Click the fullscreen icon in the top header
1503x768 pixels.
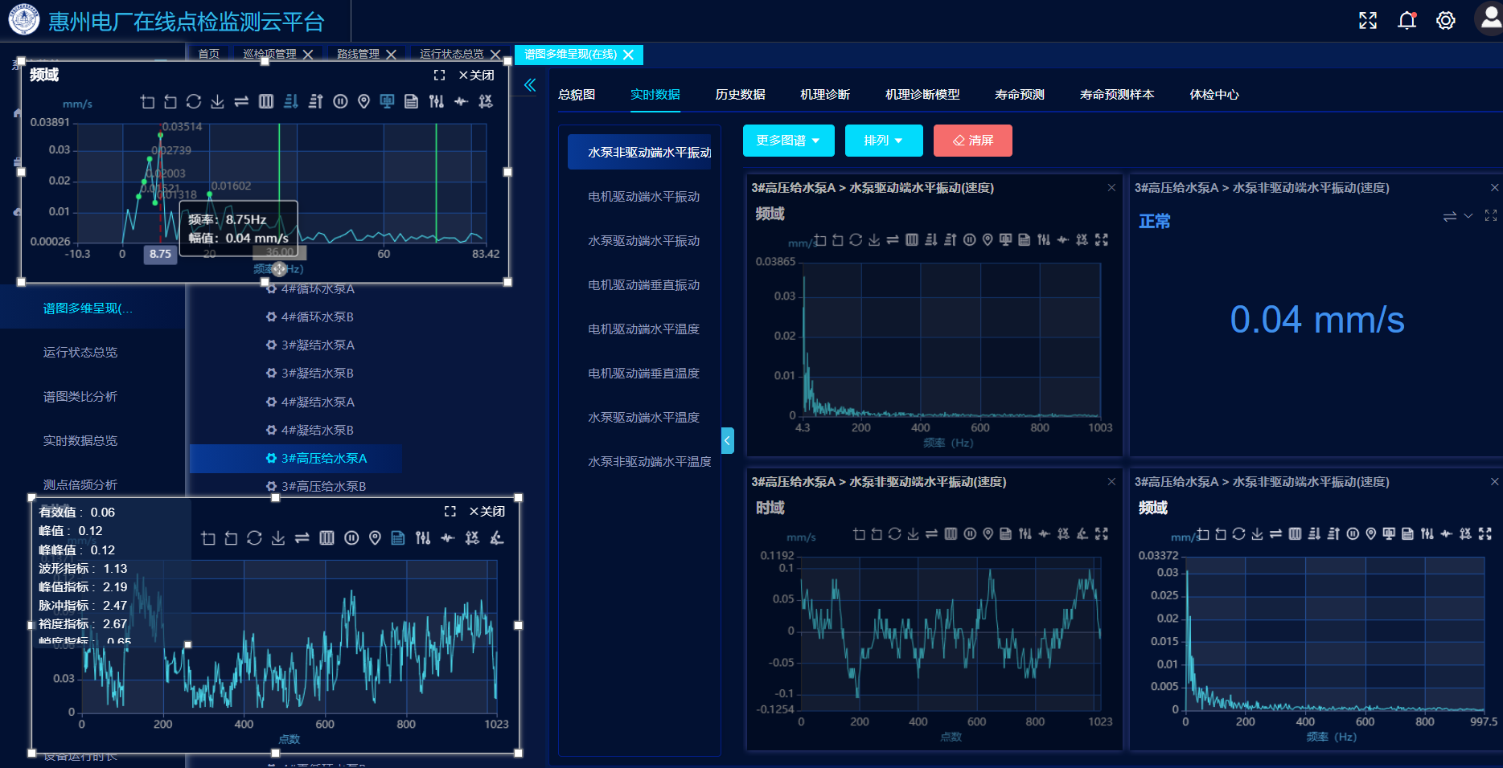tap(1367, 21)
